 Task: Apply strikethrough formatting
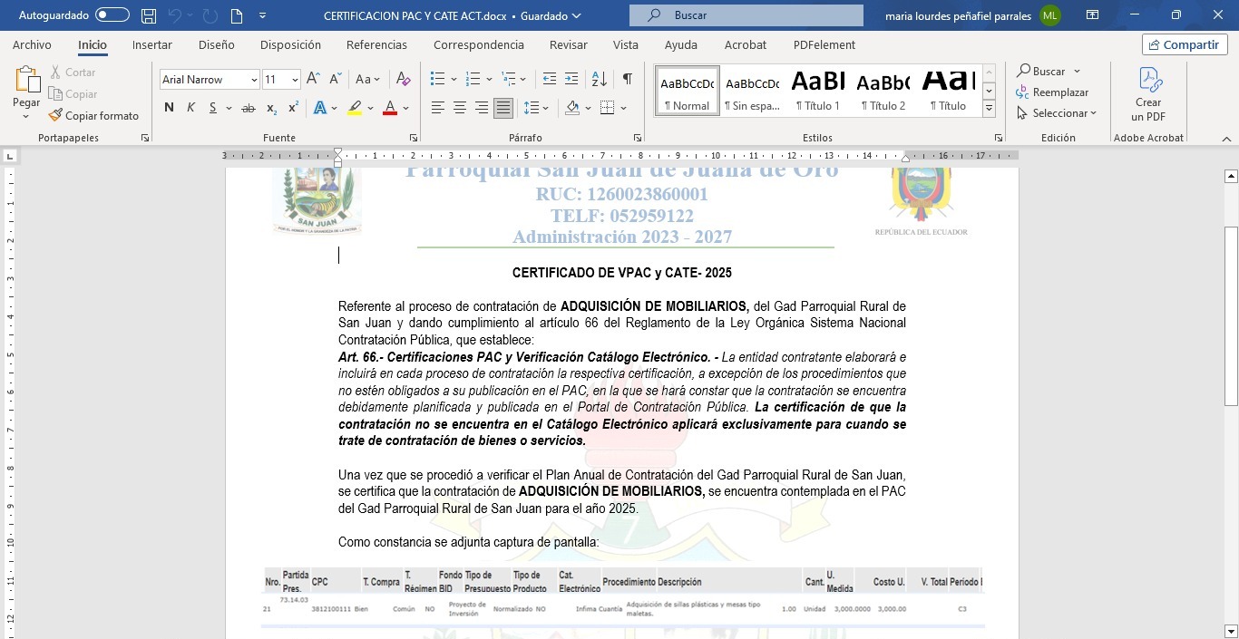[x=248, y=108]
